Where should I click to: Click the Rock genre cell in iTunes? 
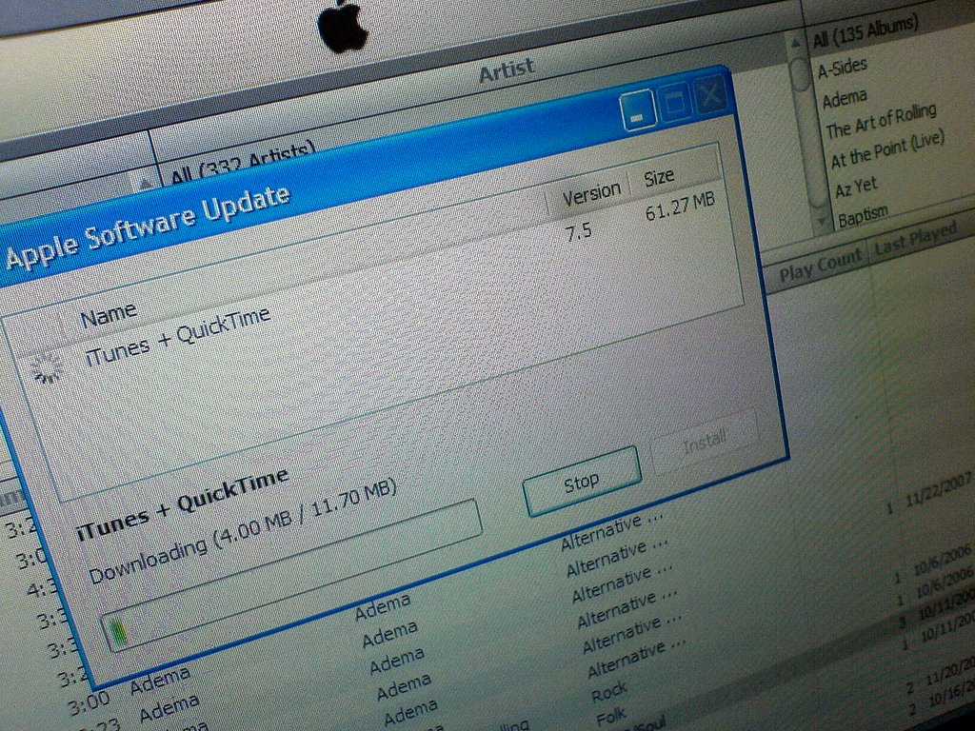click(609, 692)
